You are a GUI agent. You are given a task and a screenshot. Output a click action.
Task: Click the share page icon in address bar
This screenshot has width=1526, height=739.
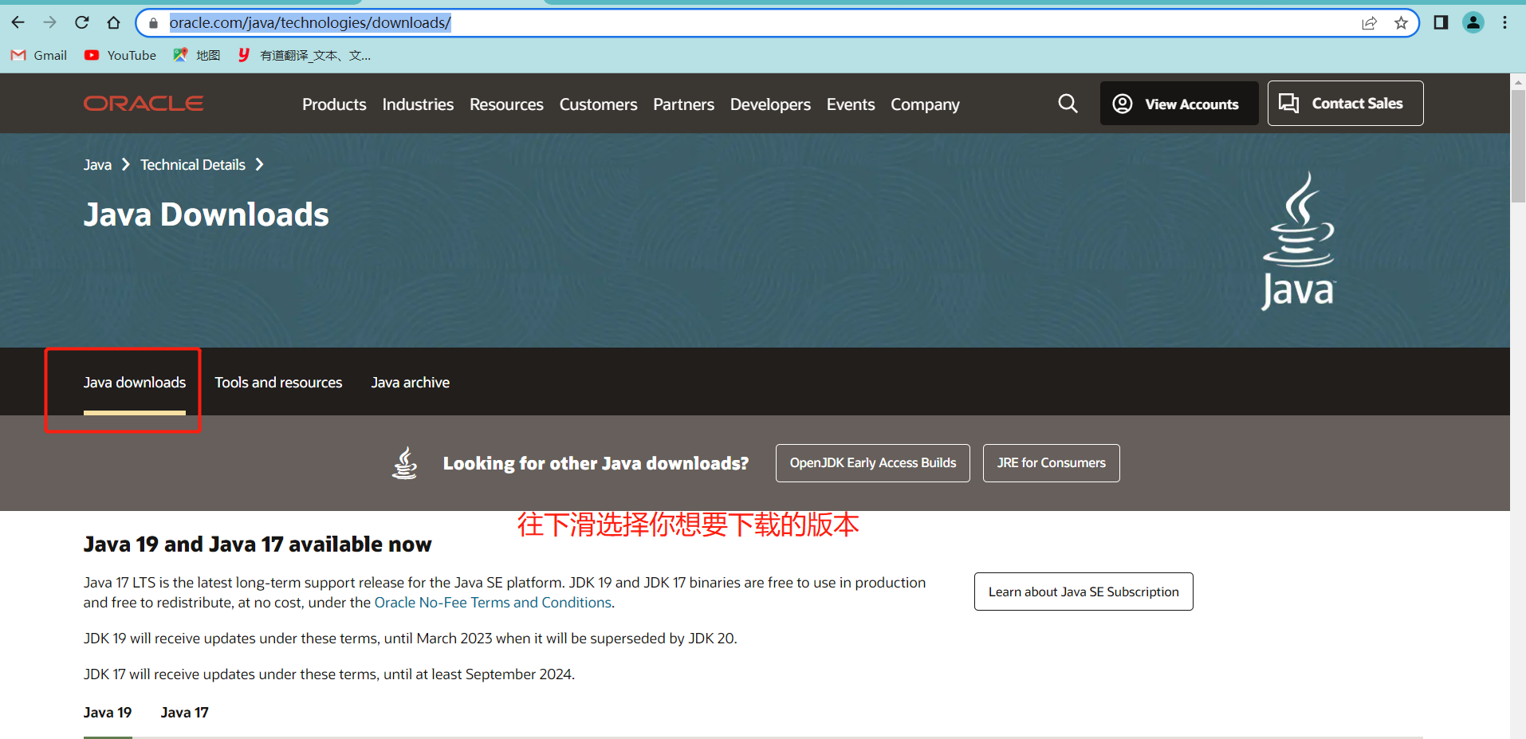[1369, 23]
